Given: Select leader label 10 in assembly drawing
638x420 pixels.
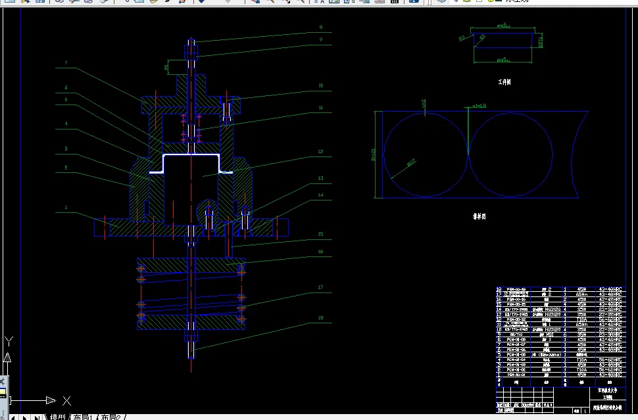Looking at the screenshot, I should point(320,86).
